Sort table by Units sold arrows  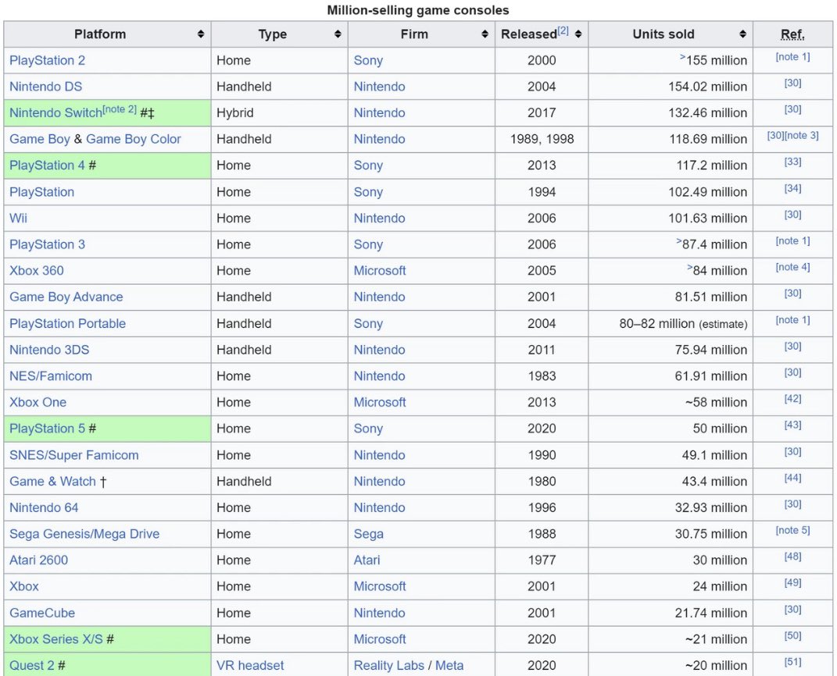[742, 34]
